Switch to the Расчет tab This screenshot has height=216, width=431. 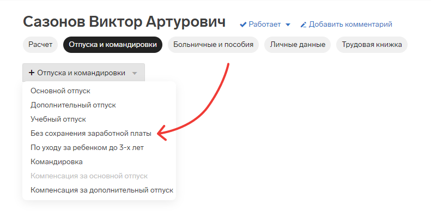coord(40,45)
